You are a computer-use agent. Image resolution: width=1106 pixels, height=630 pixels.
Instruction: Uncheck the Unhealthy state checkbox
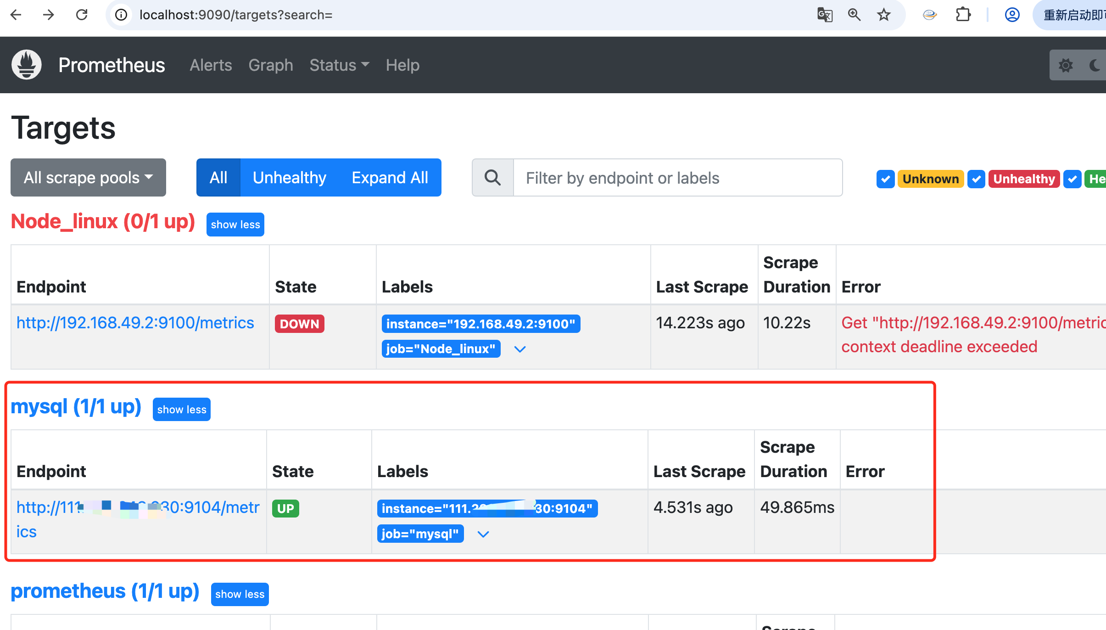(976, 179)
